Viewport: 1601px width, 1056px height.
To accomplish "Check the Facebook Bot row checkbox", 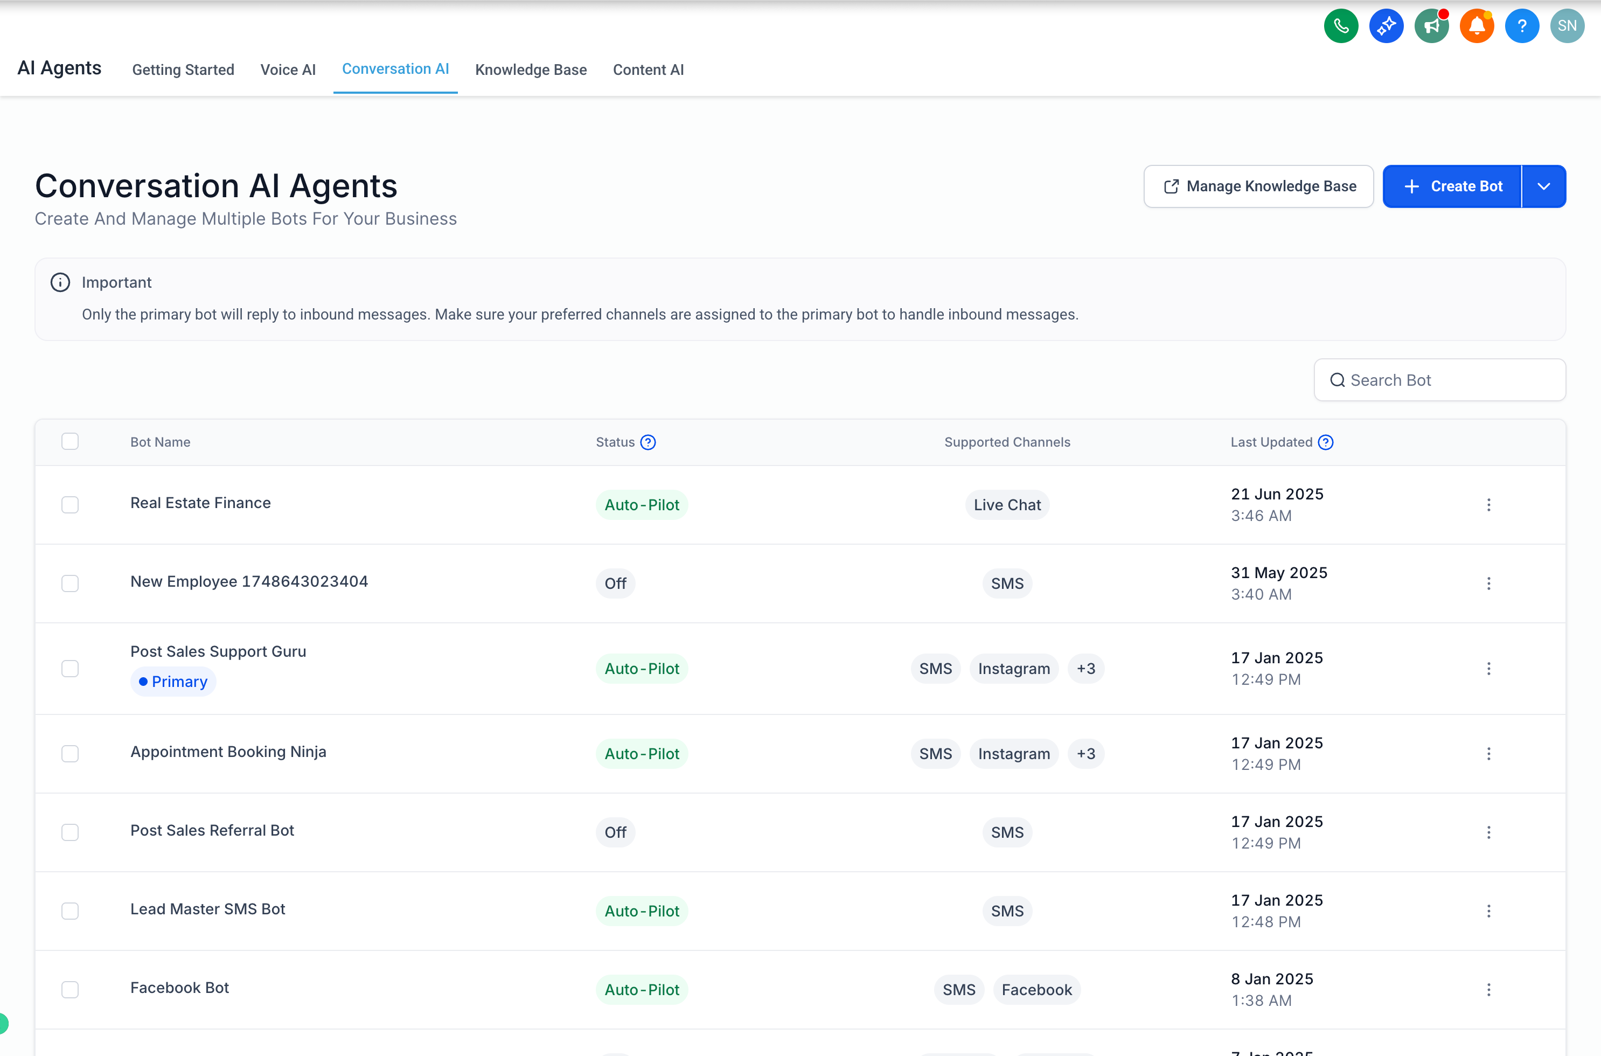I will point(70,990).
